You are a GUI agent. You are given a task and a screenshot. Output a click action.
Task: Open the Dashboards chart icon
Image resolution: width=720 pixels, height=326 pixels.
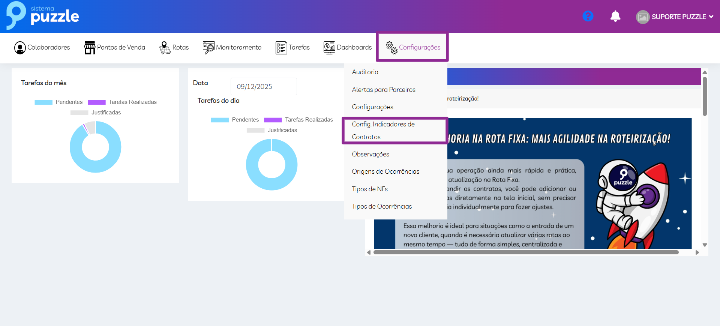(x=329, y=48)
